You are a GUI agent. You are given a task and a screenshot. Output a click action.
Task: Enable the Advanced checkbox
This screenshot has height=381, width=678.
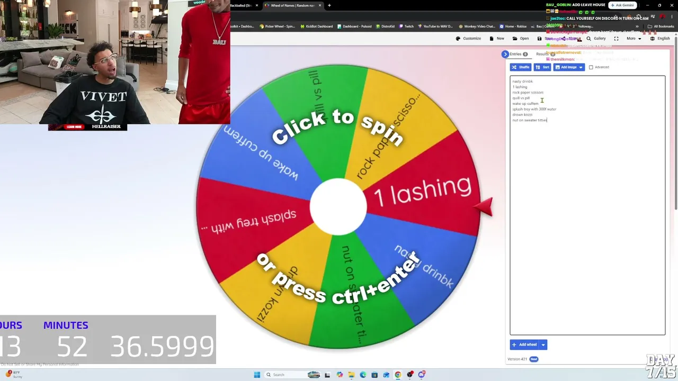click(x=591, y=67)
